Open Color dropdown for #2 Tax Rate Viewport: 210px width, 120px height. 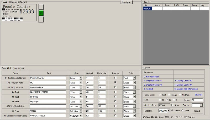coord(134,83)
